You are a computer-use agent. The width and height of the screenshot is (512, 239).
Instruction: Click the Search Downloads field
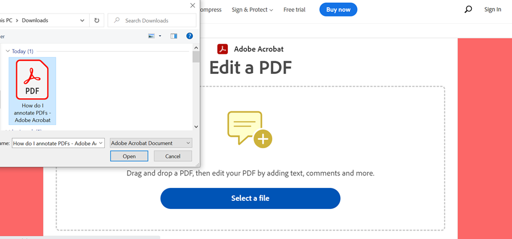[x=152, y=20]
